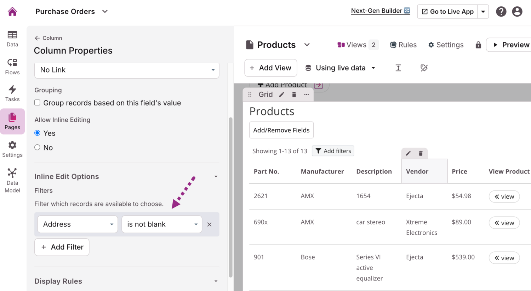Open the Tasks section in sidebar

(x=12, y=93)
